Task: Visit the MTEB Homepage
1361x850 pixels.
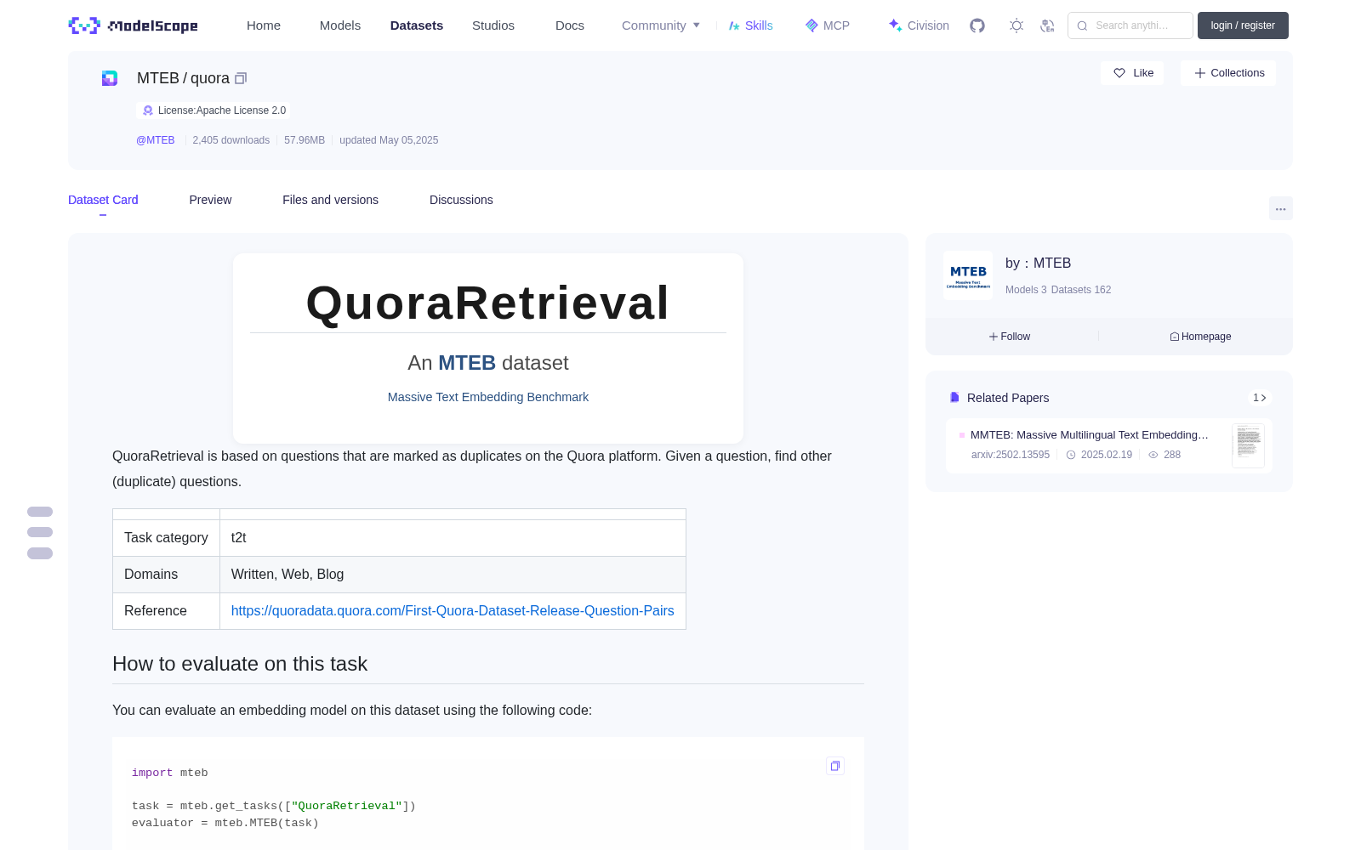Action: pos(1200,337)
